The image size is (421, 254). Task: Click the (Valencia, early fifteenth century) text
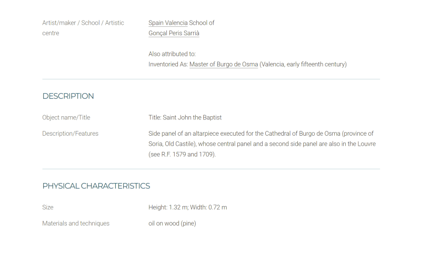pyautogui.click(x=303, y=64)
